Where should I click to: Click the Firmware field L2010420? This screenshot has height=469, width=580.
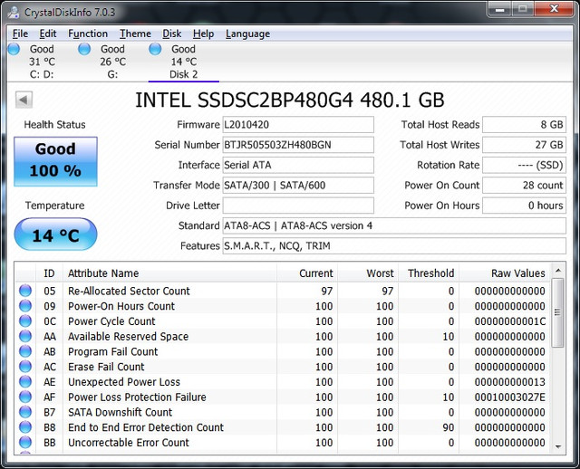[298, 125]
